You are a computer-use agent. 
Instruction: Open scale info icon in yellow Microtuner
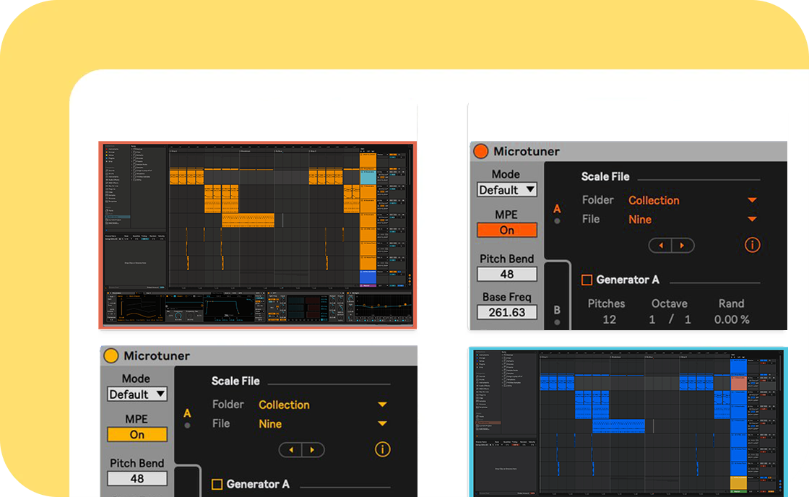pyautogui.click(x=382, y=449)
